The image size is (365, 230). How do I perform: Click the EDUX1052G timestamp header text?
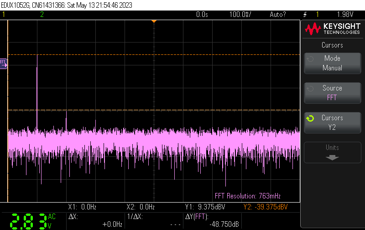coord(67,5)
